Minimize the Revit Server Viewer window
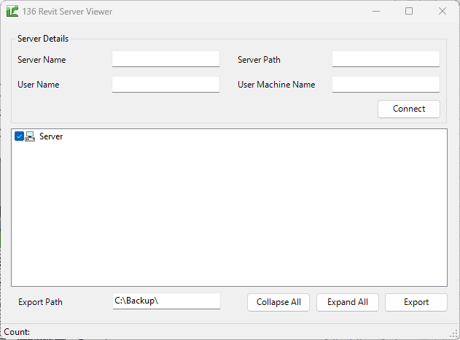Viewport: 460px width, 340px height. [x=376, y=11]
